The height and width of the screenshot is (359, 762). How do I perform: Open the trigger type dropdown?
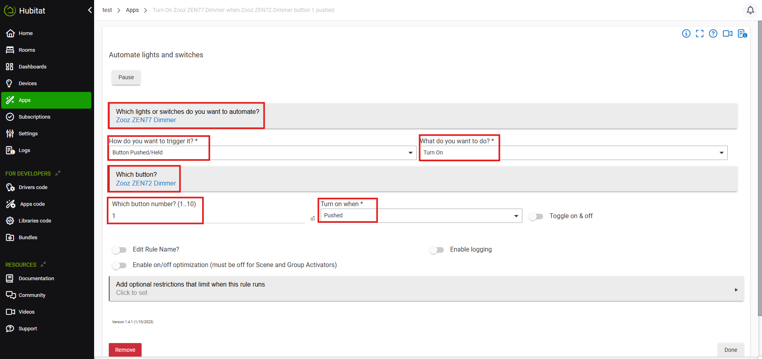click(x=263, y=153)
